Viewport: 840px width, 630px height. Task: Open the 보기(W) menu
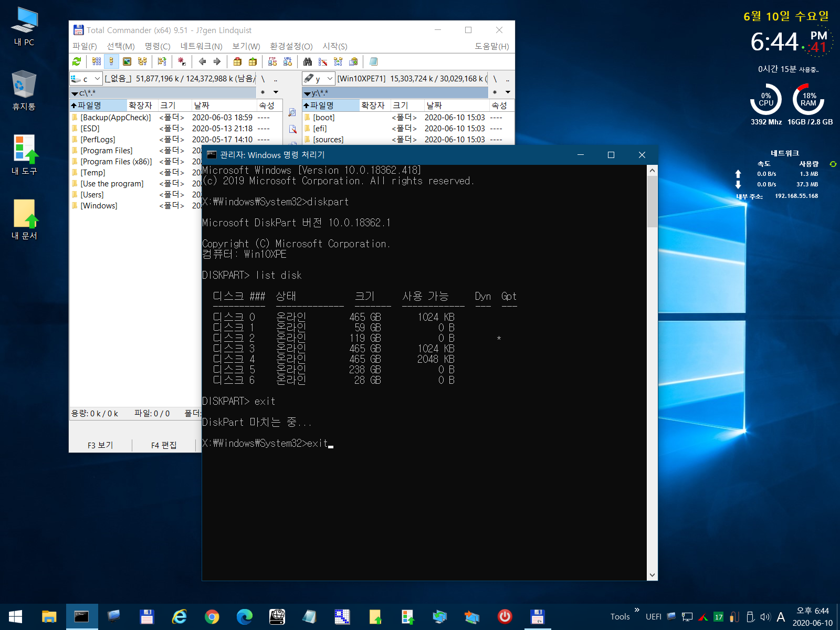(x=246, y=46)
